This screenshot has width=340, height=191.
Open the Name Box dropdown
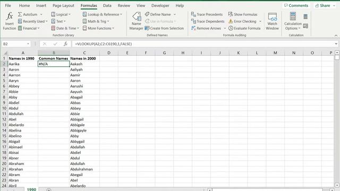pyautogui.click(x=28, y=44)
